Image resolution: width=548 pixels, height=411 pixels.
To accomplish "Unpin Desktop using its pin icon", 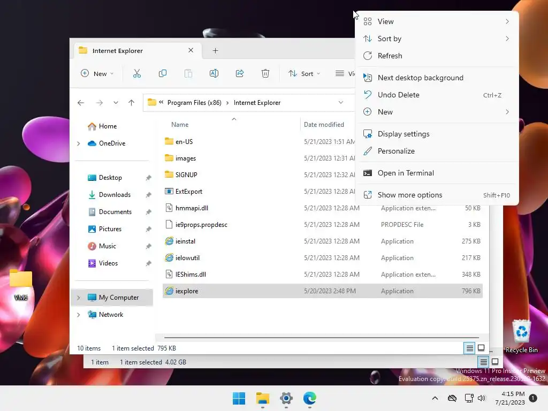I will coord(149,178).
